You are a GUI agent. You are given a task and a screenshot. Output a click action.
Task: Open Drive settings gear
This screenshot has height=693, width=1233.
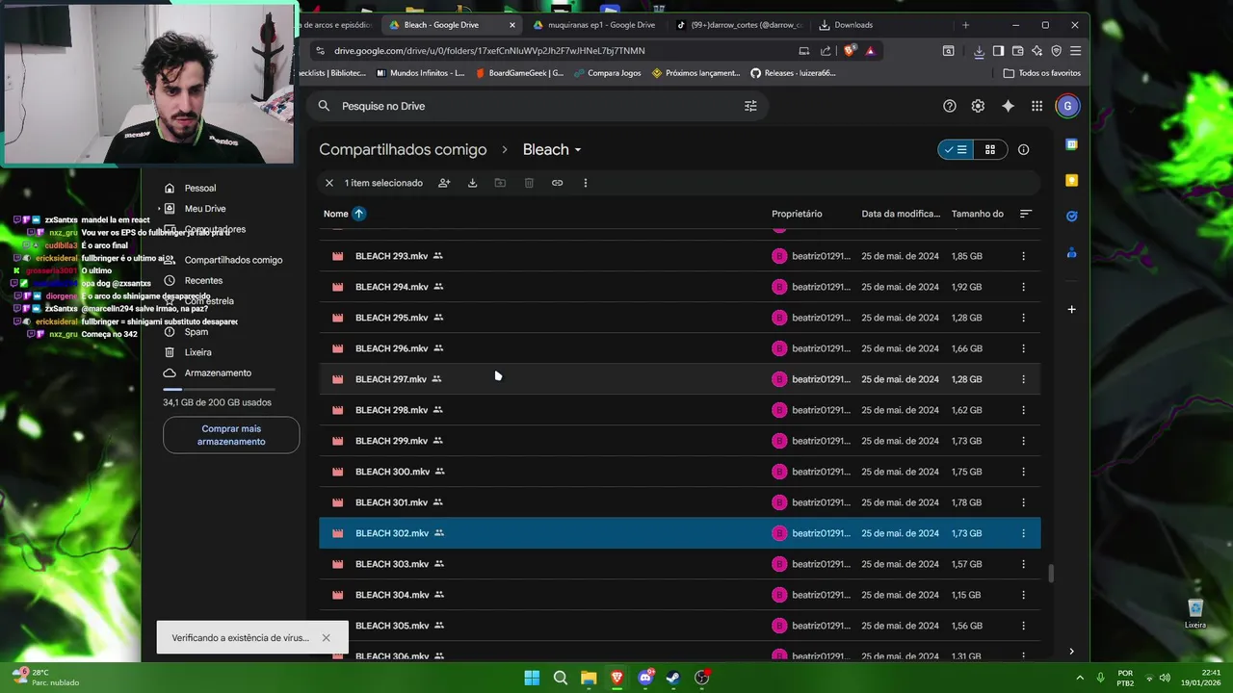[978, 106]
